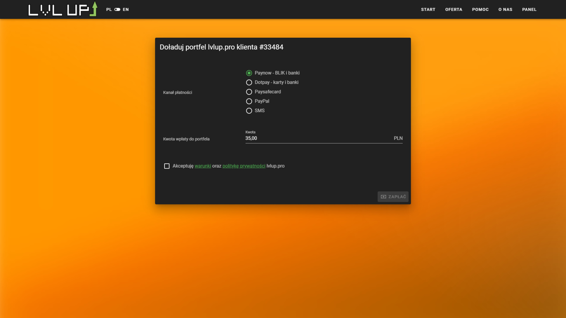Open the politykę prywatności link
The height and width of the screenshot is (318, 566).
(x=244, y=166)
